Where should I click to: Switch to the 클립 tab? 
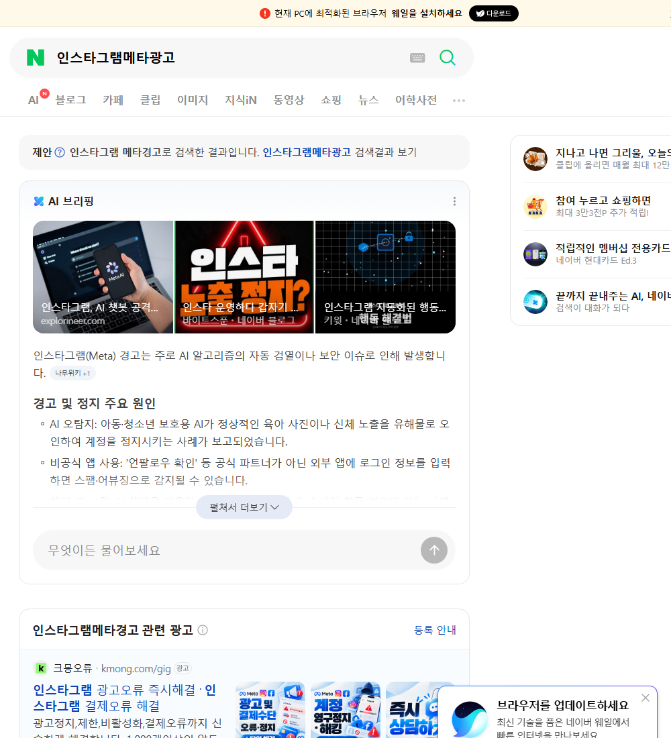point(150,100)
